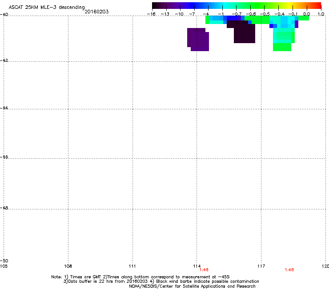Click the date label 20160203 under the title
This screenshot has height=289, width=329.
click(x=96, y=12)
